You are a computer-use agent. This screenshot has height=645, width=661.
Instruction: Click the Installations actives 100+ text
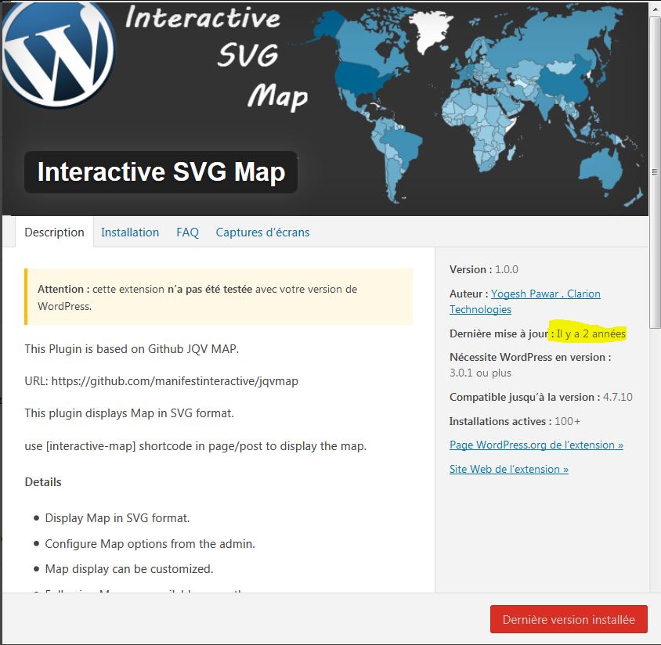click(x=515, y=421)
